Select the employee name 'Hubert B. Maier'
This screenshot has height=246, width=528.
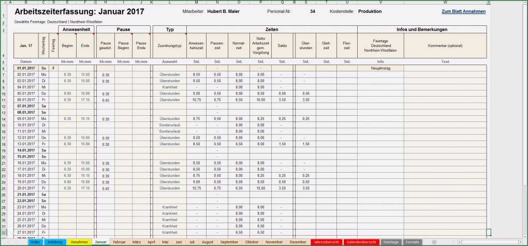tap(223, 11)
